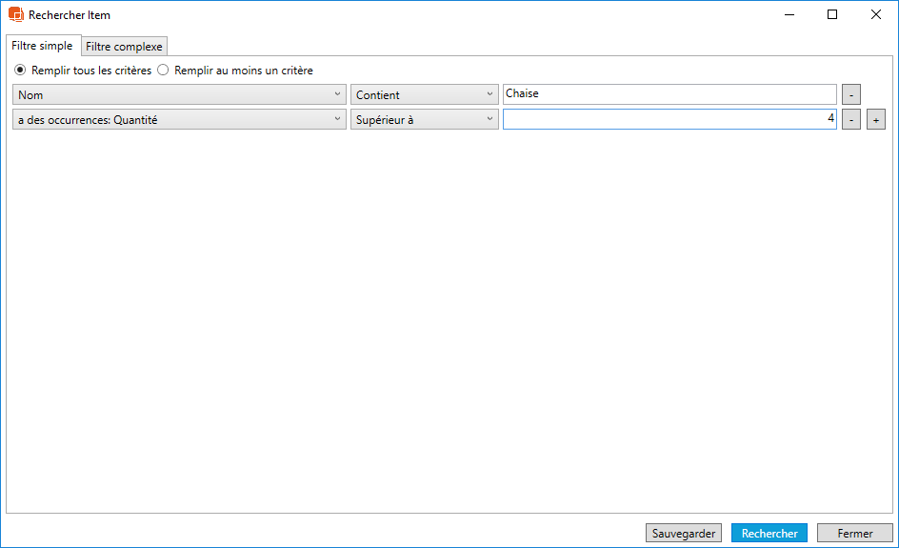Open the Nom field dropdown
The image size is (899, 548).
[x=179, y=94]
